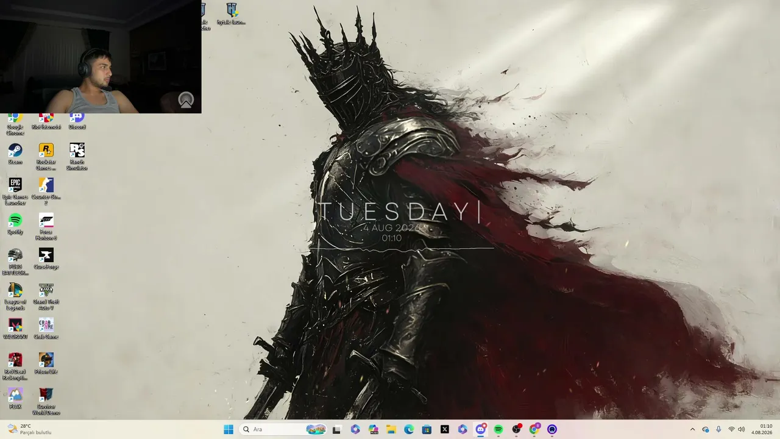Select the Spotify desktop shortcut
The width and height of the screenshot is (780, 439).
(x=15, y=224)
